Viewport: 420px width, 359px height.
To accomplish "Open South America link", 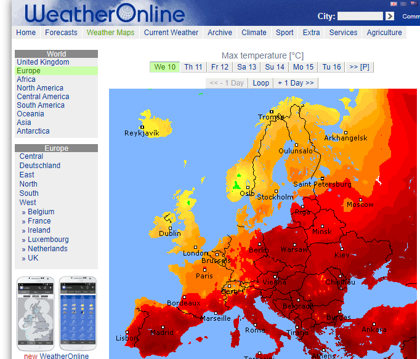I will (41, 105).
